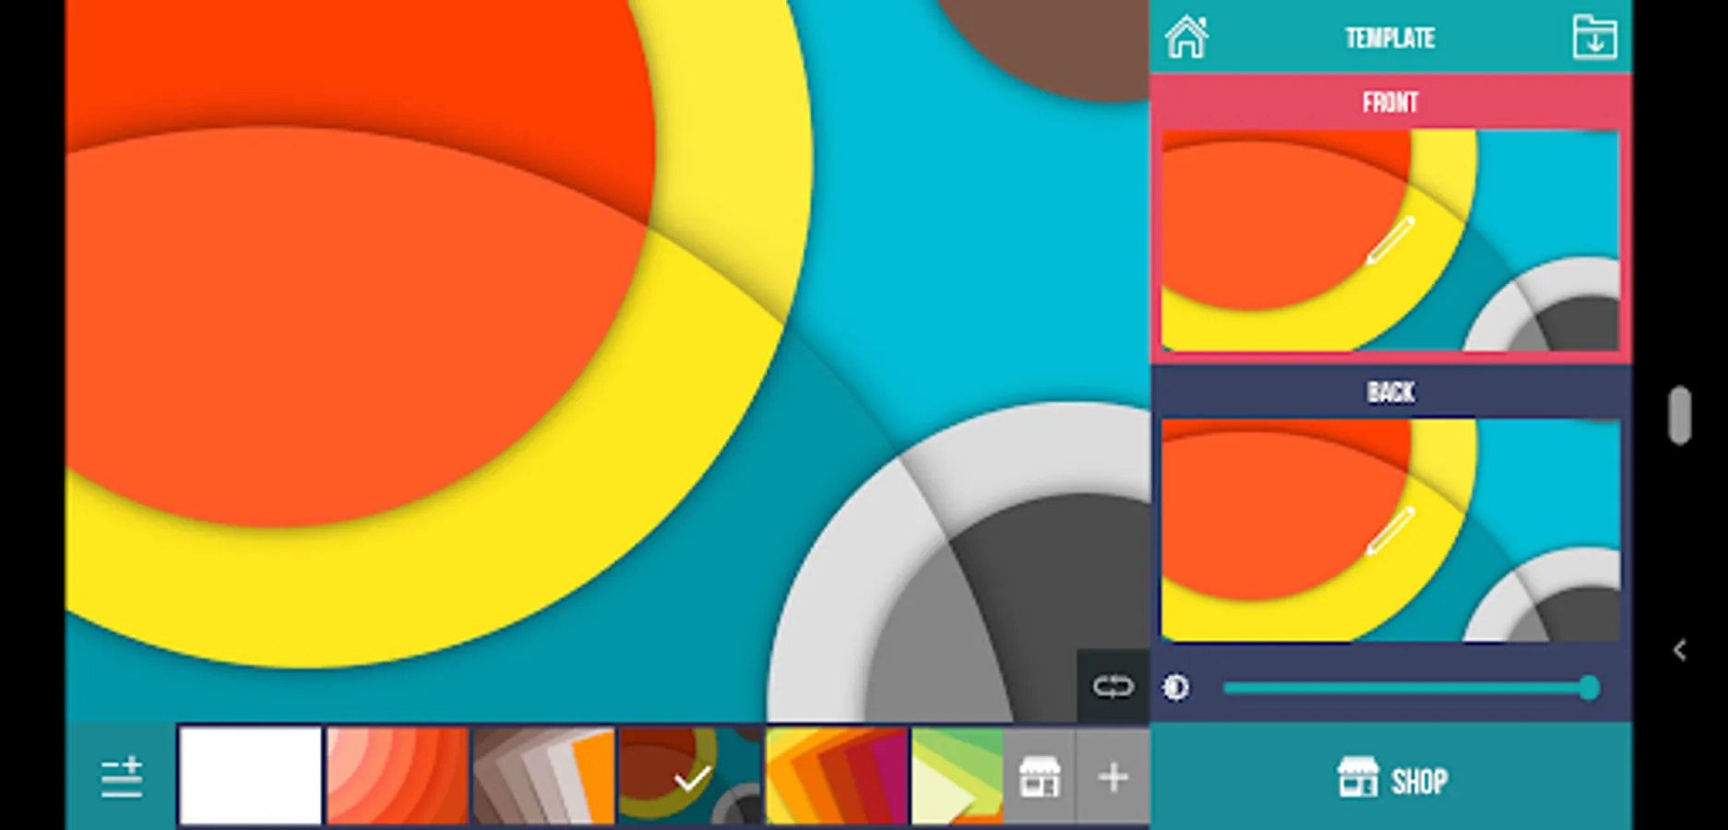This screenshot has height=830, width=1728.
Task: Tap the save-to-folder download icon
Action: tap(1594, 38)
